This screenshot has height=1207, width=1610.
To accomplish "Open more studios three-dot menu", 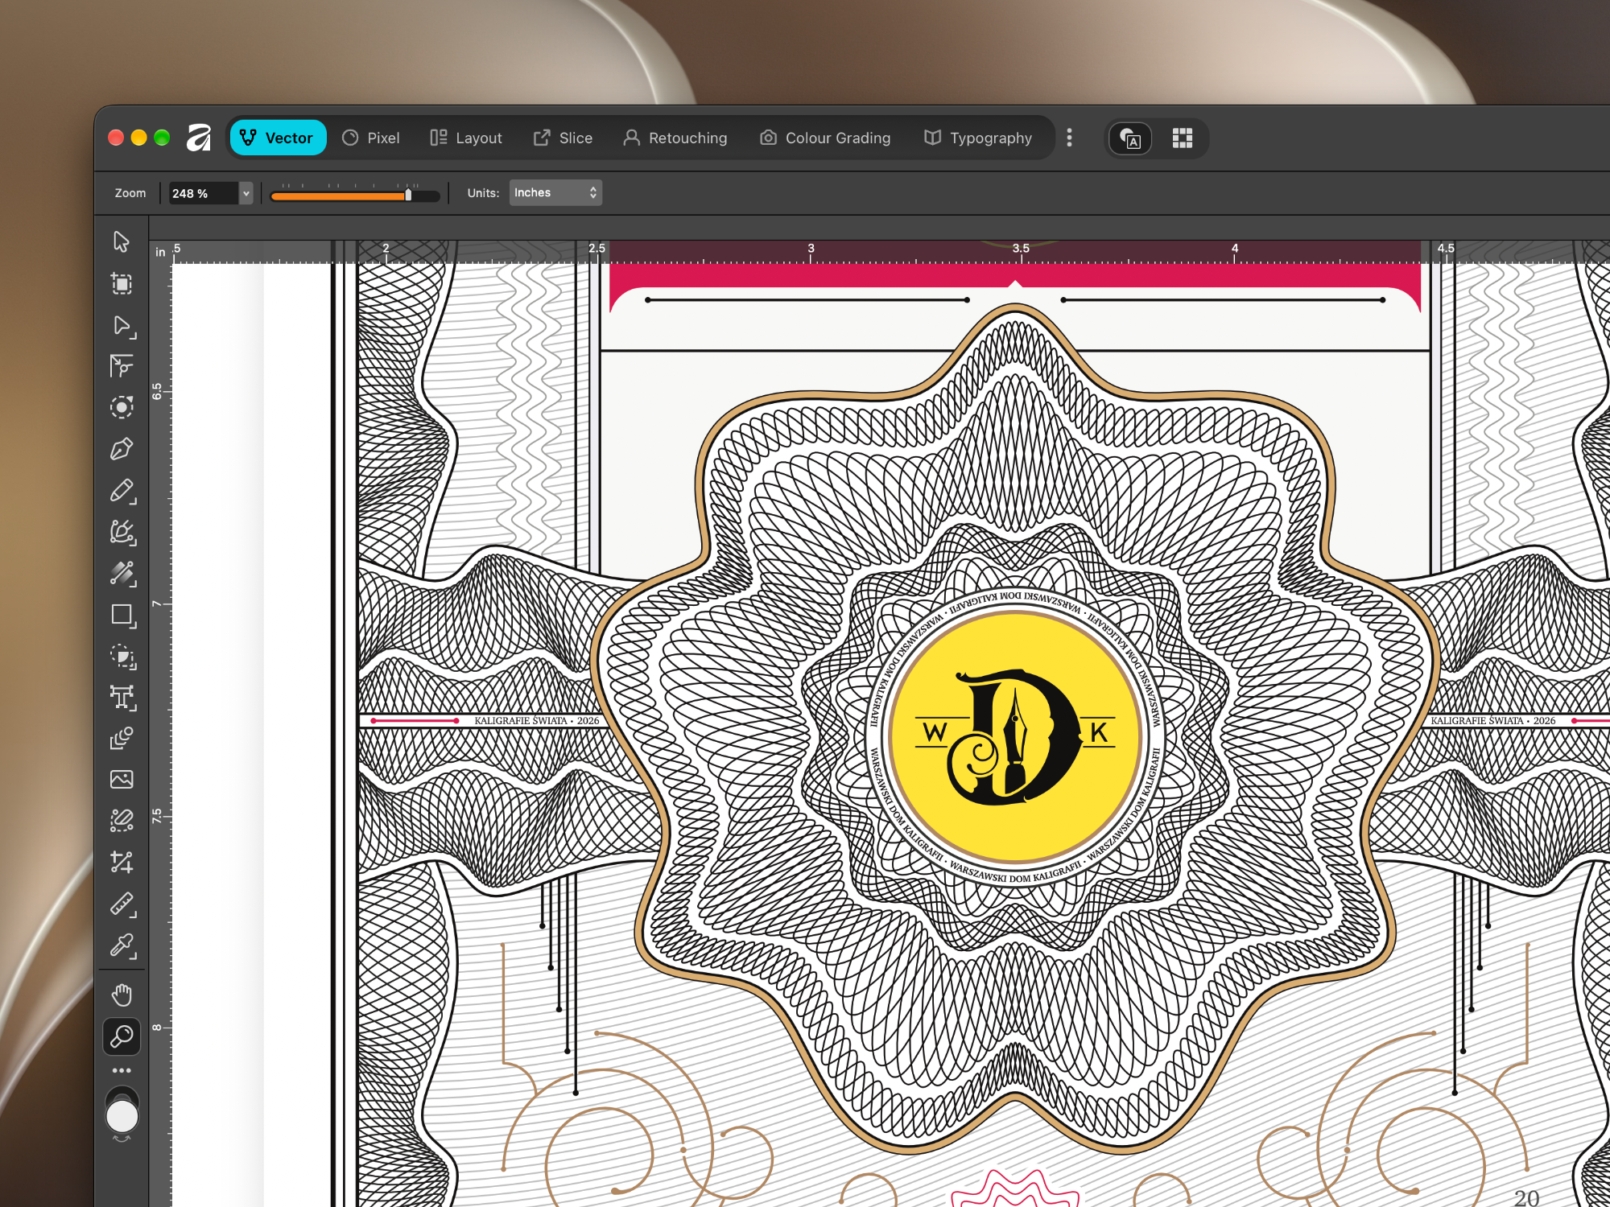I will click(x=1069, y=138).
